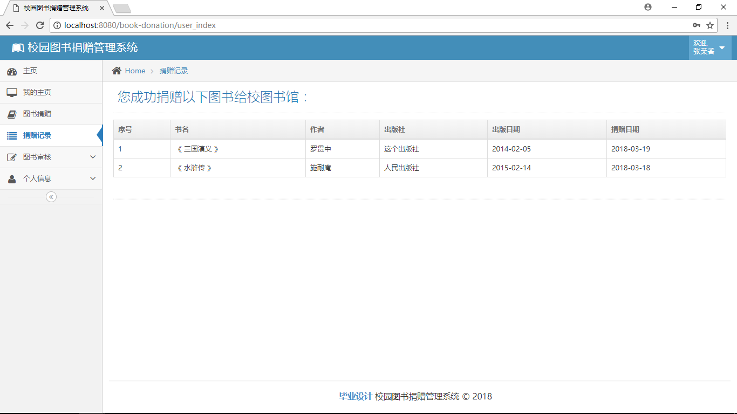Open 图书捐赠 in the sidebar

37,114
